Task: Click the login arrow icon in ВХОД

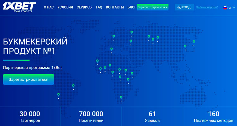Action: pyautogui.click(x=179, y=7)
